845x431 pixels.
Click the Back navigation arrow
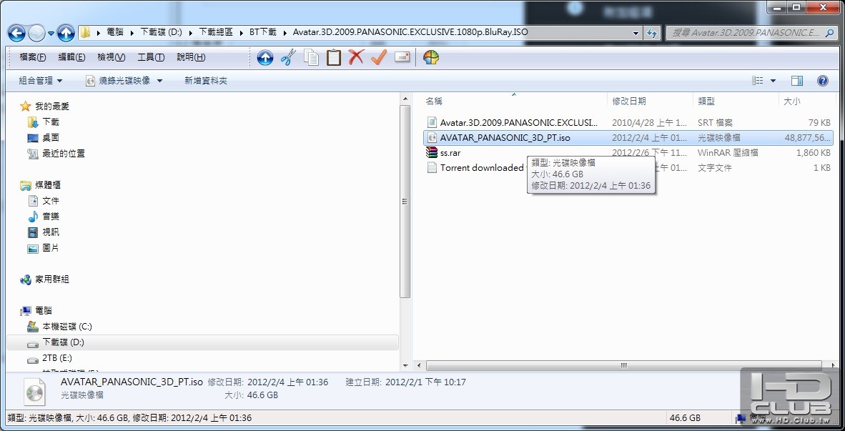16,34
